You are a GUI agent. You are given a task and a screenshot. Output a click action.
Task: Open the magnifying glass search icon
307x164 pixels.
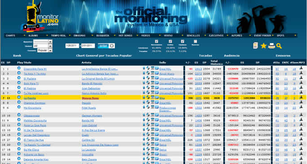tap(279, 46)
